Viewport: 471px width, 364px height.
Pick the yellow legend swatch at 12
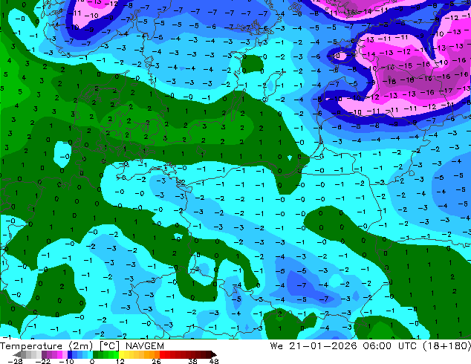tap(121, 354)
